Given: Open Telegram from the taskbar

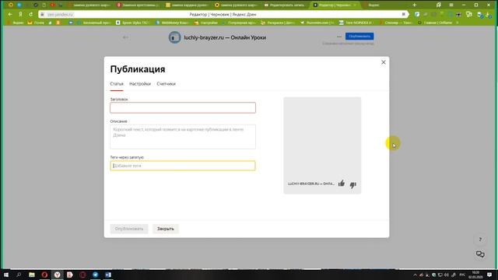Looking at the screenshot, I should coord(95,275).
